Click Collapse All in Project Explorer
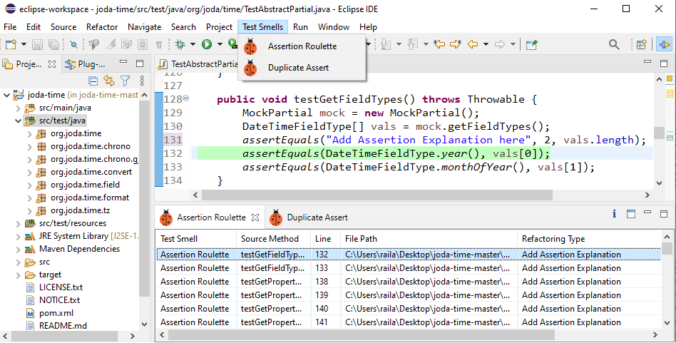 (x=93, y=81)
